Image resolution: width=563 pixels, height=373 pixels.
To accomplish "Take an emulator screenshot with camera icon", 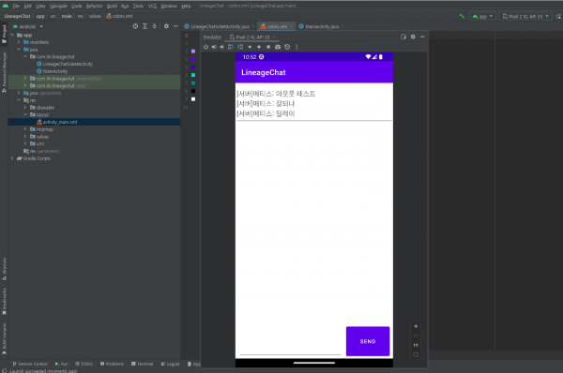I will coord(278,47).
